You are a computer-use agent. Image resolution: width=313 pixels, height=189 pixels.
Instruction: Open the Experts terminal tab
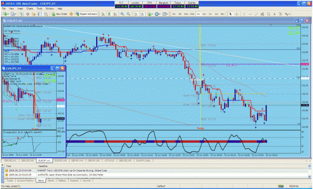pyautogui.click(x=75, y=181)
